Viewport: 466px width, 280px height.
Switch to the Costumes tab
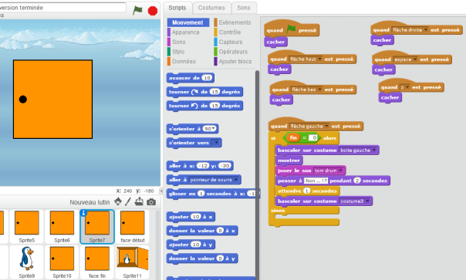[x=211, y=8]
